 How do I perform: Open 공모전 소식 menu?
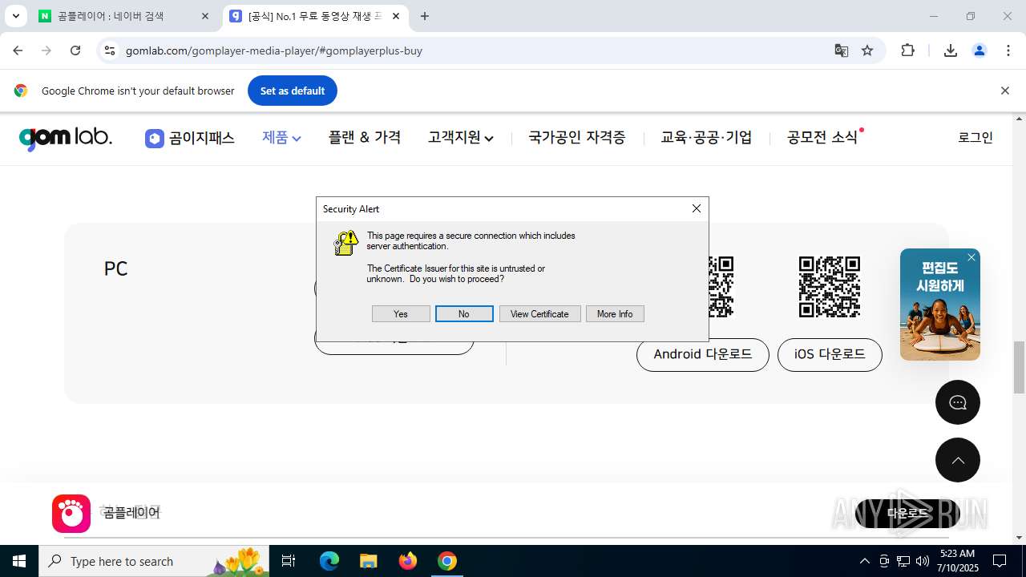(x=823, y=138)
